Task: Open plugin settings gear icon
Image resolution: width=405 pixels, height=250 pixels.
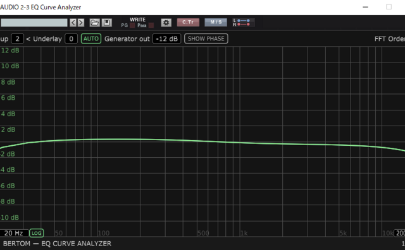Action: 166,23
